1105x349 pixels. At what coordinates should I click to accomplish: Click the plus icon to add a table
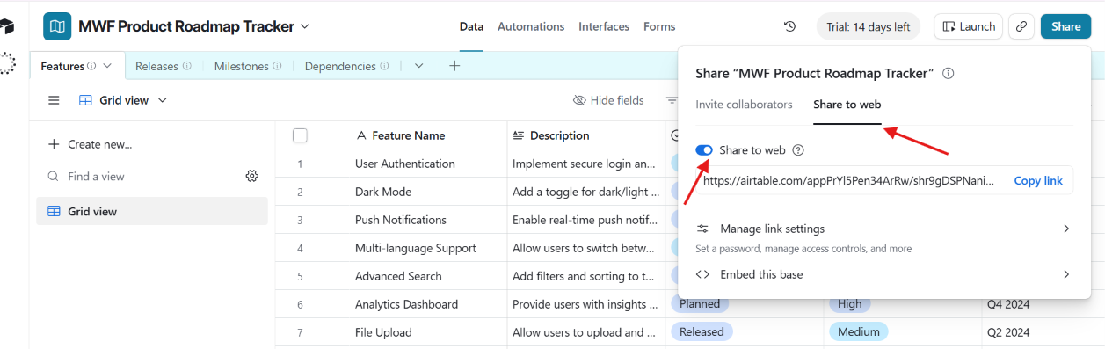[454, 66]
